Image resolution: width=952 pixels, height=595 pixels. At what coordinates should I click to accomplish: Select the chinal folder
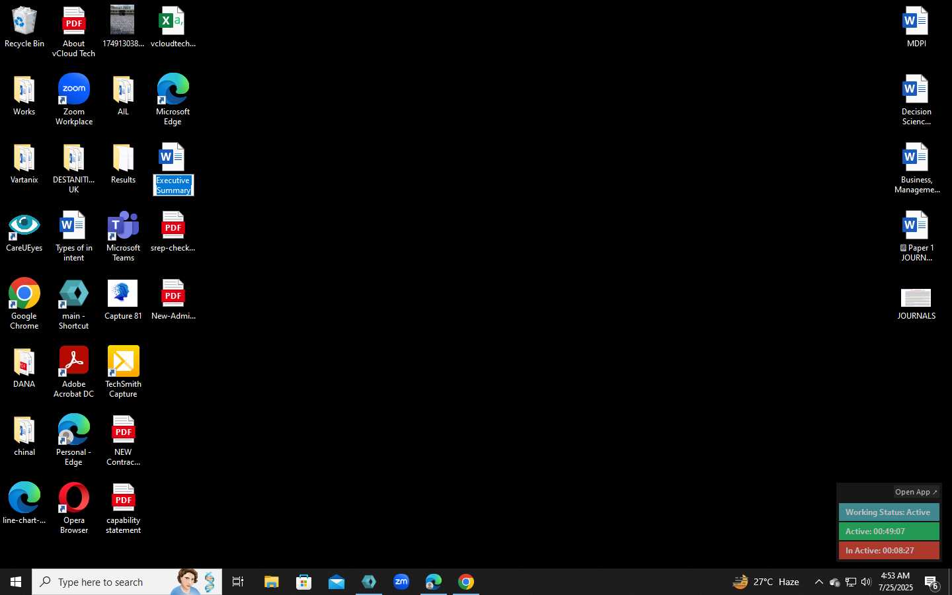pos(24,436)
